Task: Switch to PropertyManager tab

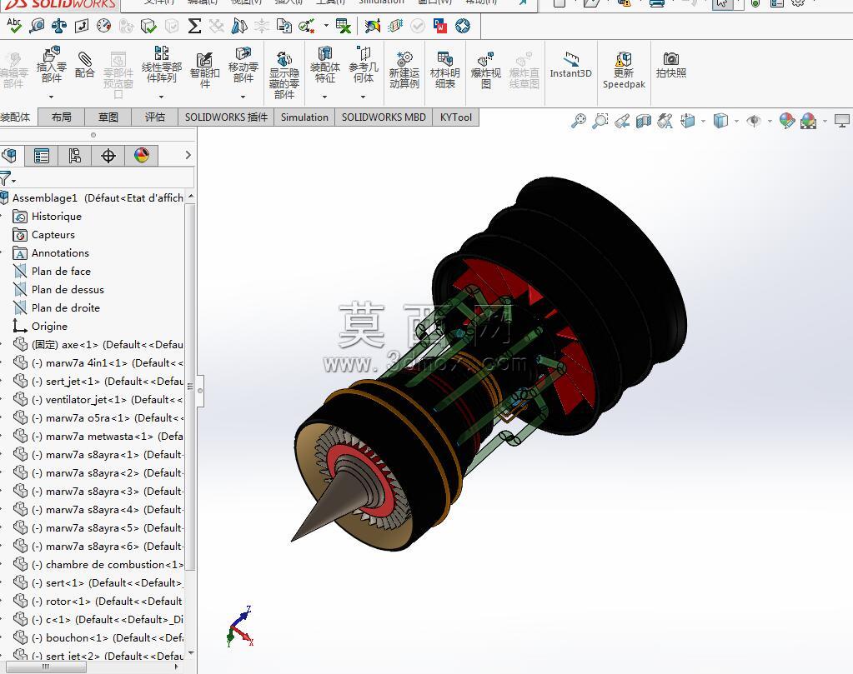Action: point(42,156)
